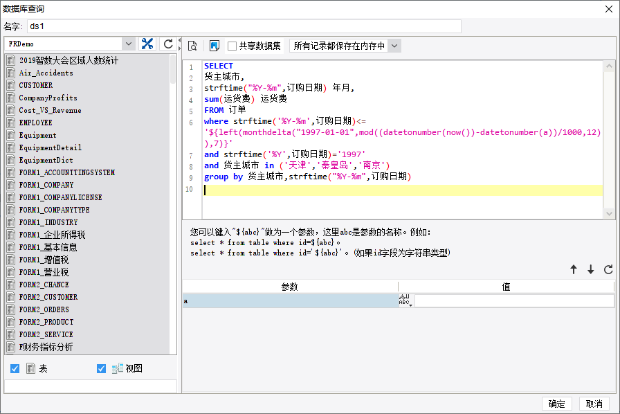Click the highlighted empty line 10
Screen dimensions: 620x414
[x=403, y=190]
